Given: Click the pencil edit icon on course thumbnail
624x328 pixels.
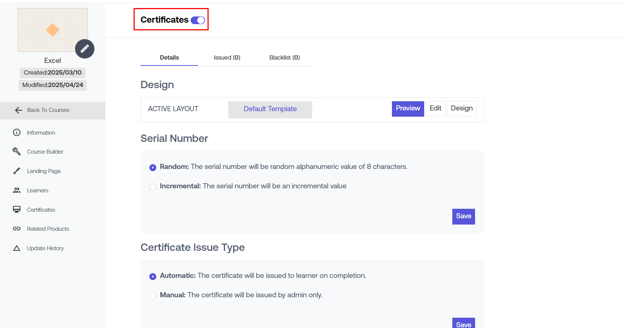Looking at the screenshot, I should [x=85, y=49].
